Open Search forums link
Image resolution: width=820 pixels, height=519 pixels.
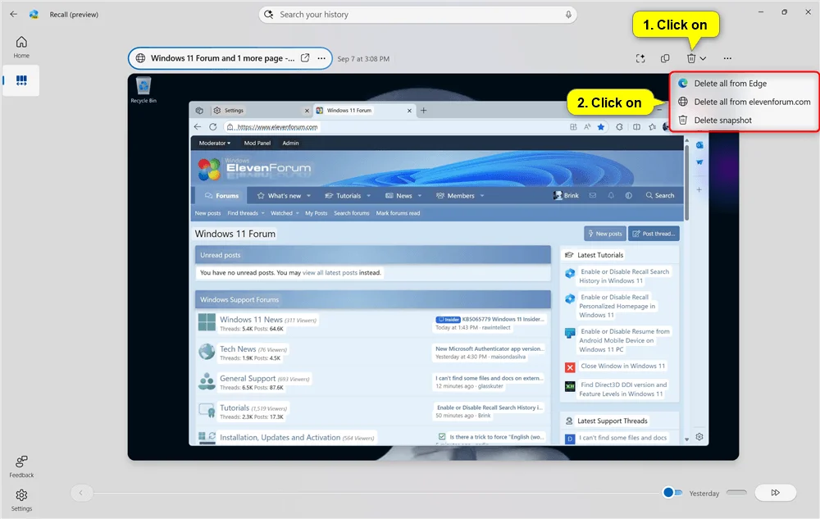(352, 213)
